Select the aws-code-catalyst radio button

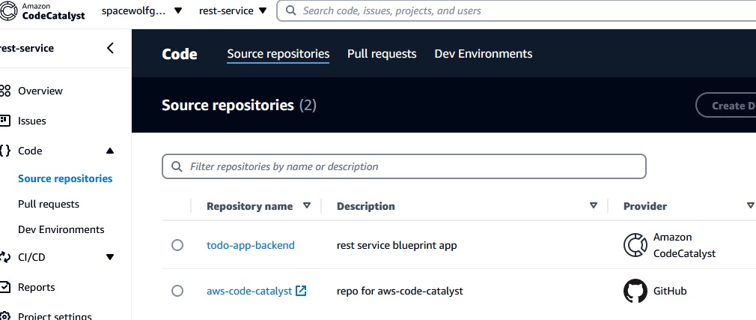(177, 291)
